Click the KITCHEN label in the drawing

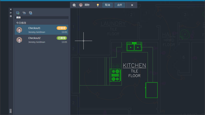click(x=134, y=65)
